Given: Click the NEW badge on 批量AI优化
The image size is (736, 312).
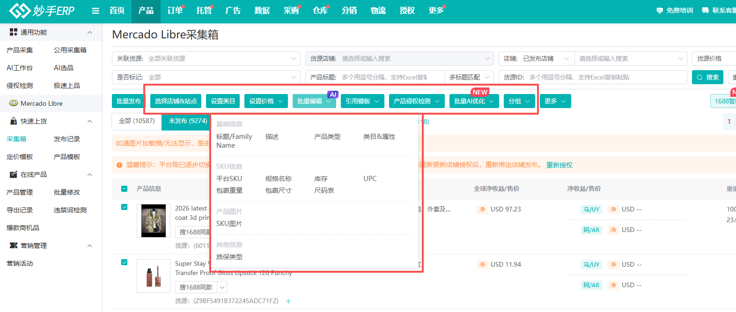Looking at the screenshot, I should pos(480,92).
